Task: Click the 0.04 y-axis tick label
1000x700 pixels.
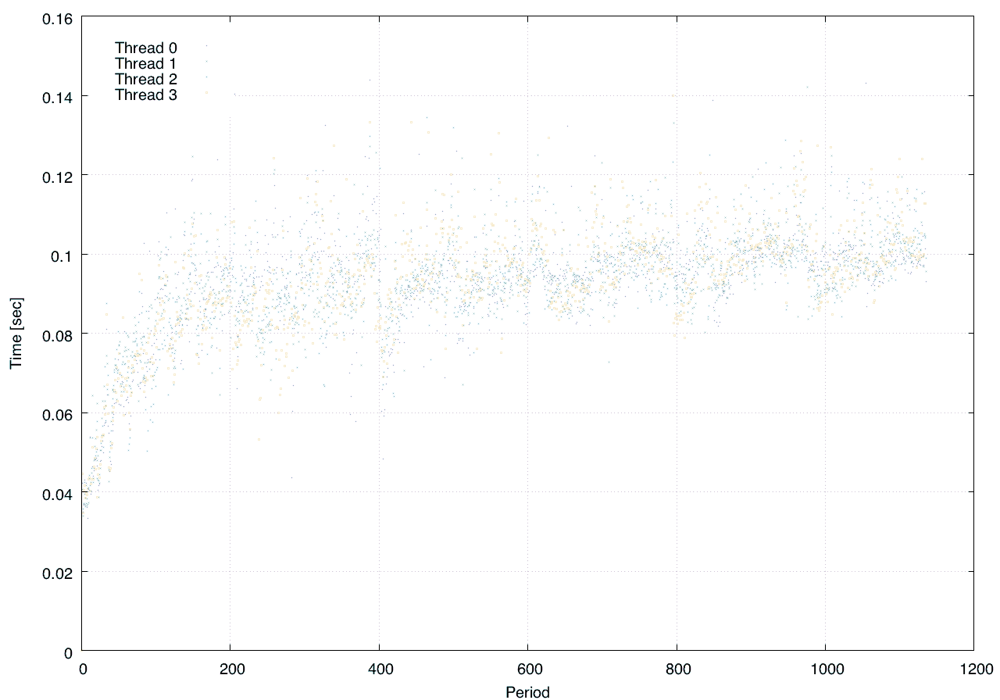Action: tap(56, 493)
